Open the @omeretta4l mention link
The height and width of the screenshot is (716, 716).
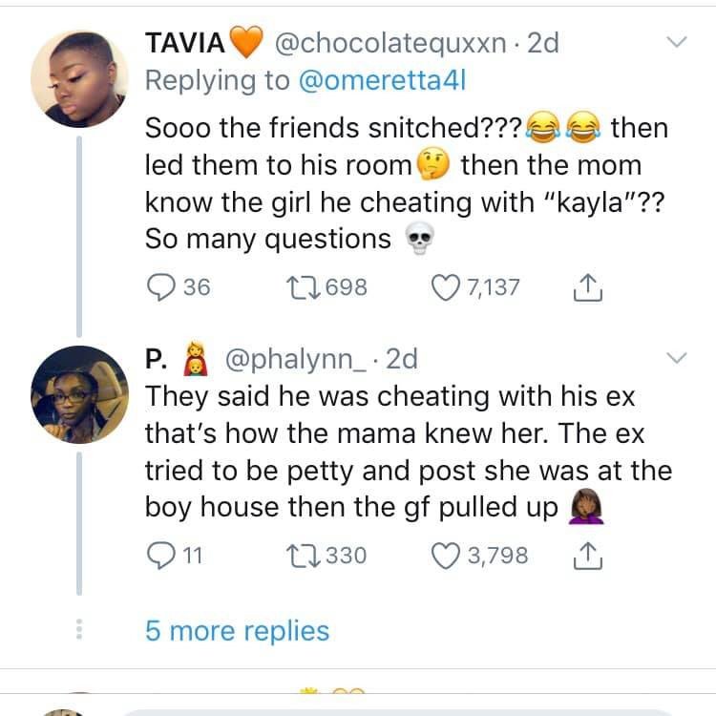[x=382, y=80]
